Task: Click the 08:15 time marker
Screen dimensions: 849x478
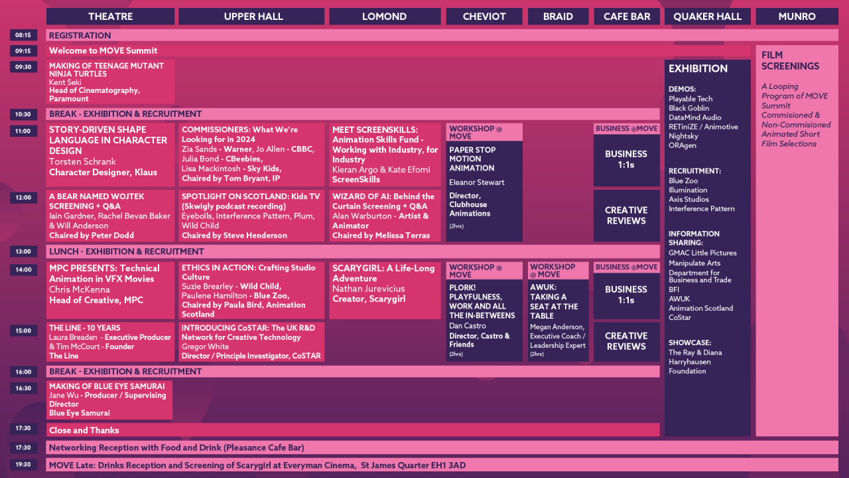Action: pos(23,35)
